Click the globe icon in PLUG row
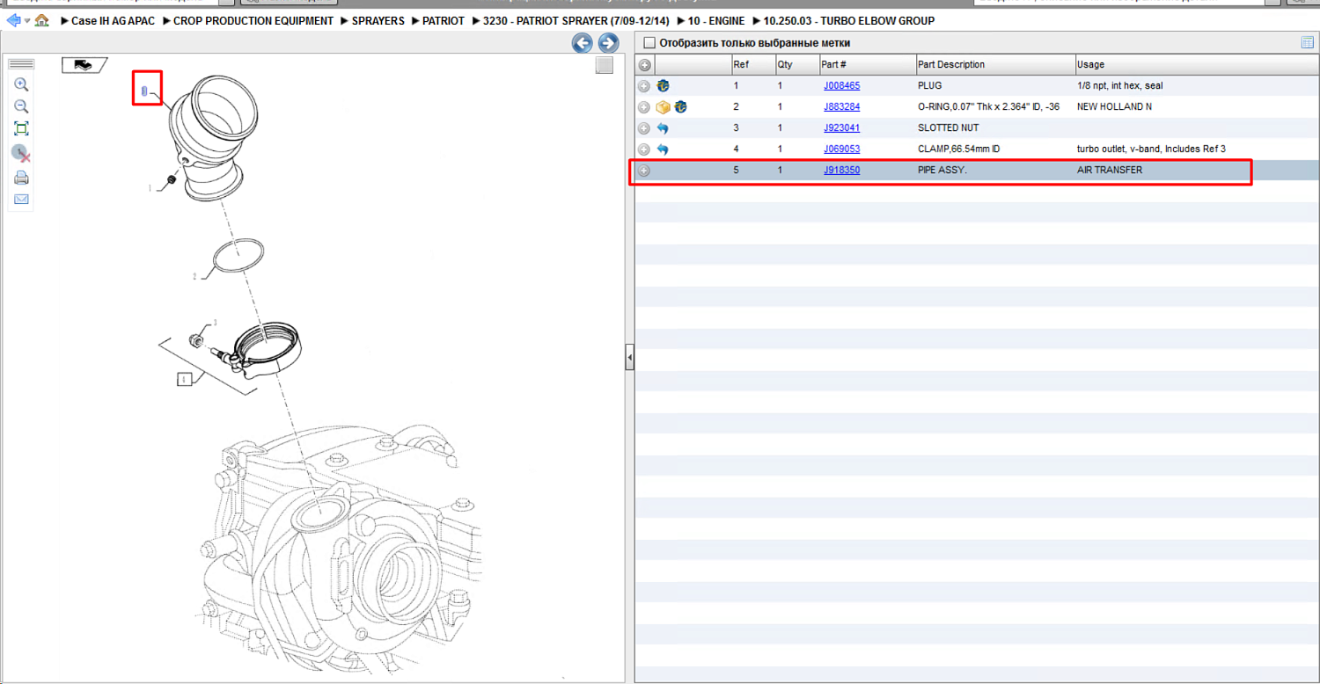1320x684 pixels. pos(664,86)
